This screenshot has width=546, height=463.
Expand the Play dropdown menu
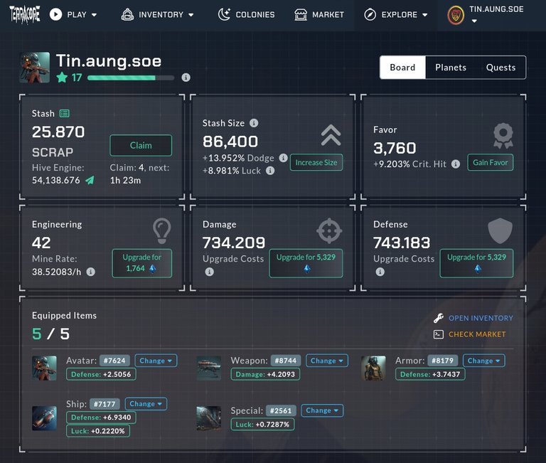(94, 15)
